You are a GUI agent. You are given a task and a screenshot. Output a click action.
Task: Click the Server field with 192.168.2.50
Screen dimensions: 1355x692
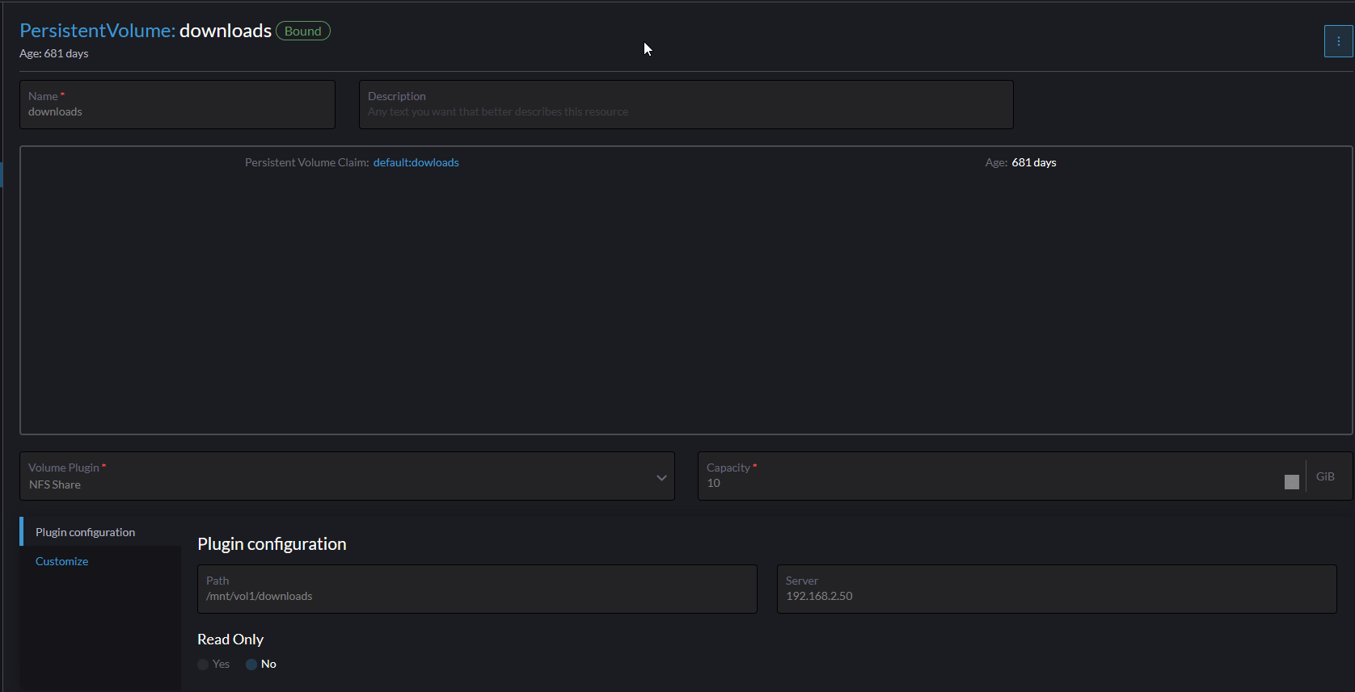[1056, 596]
